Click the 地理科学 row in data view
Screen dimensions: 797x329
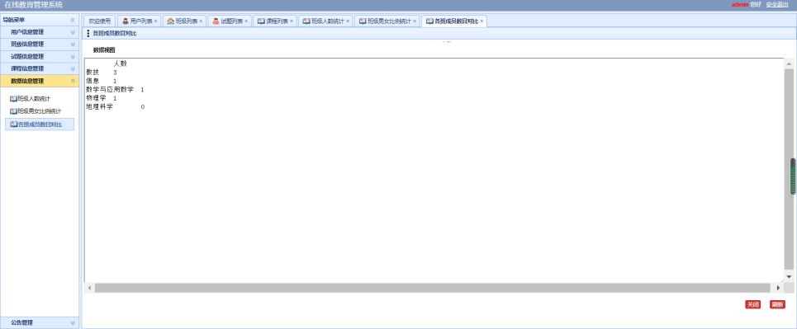(116, 106)
